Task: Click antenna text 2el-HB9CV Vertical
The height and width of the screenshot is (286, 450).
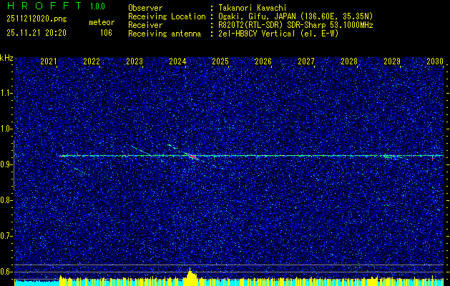Action: 257,34
